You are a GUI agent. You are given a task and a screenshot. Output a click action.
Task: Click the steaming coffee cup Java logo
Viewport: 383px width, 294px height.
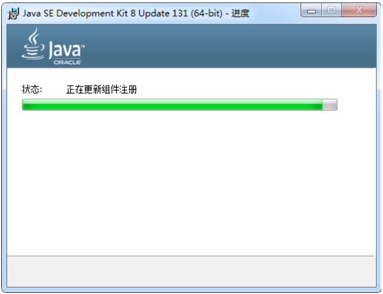pyautogui.click(x=33, y=43)
